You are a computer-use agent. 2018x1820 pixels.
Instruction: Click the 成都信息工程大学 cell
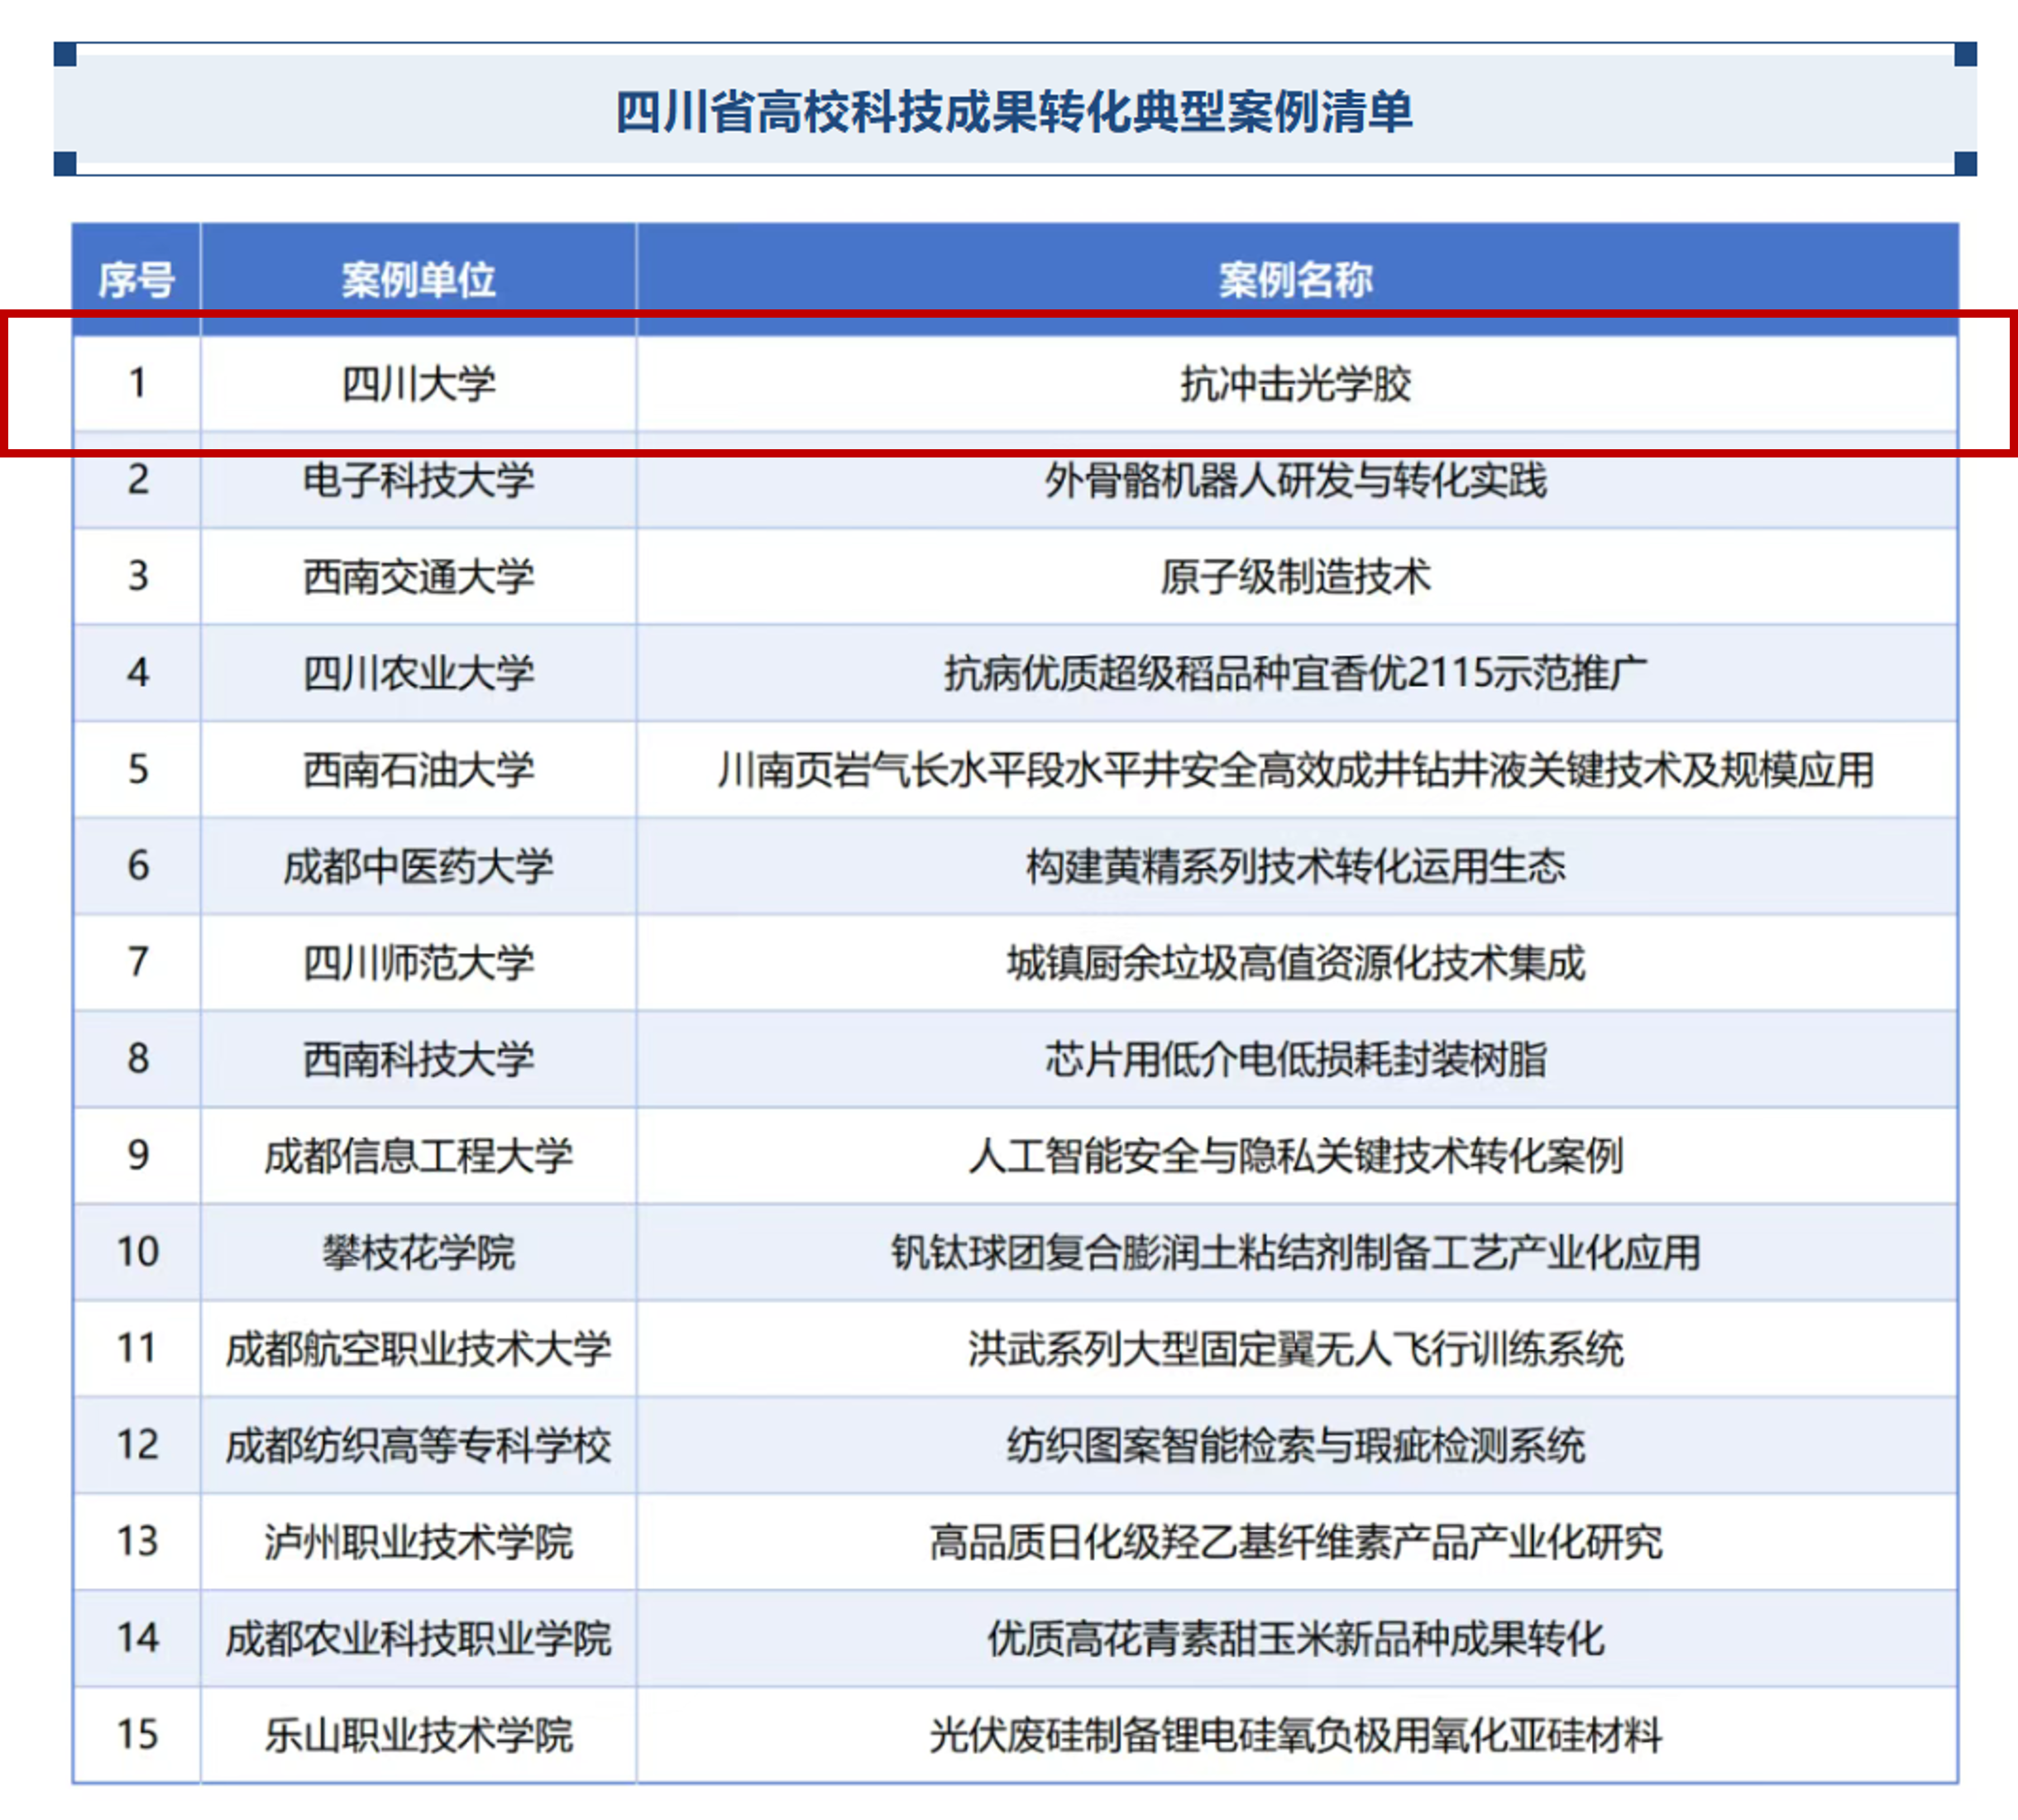click(418, 1156)
